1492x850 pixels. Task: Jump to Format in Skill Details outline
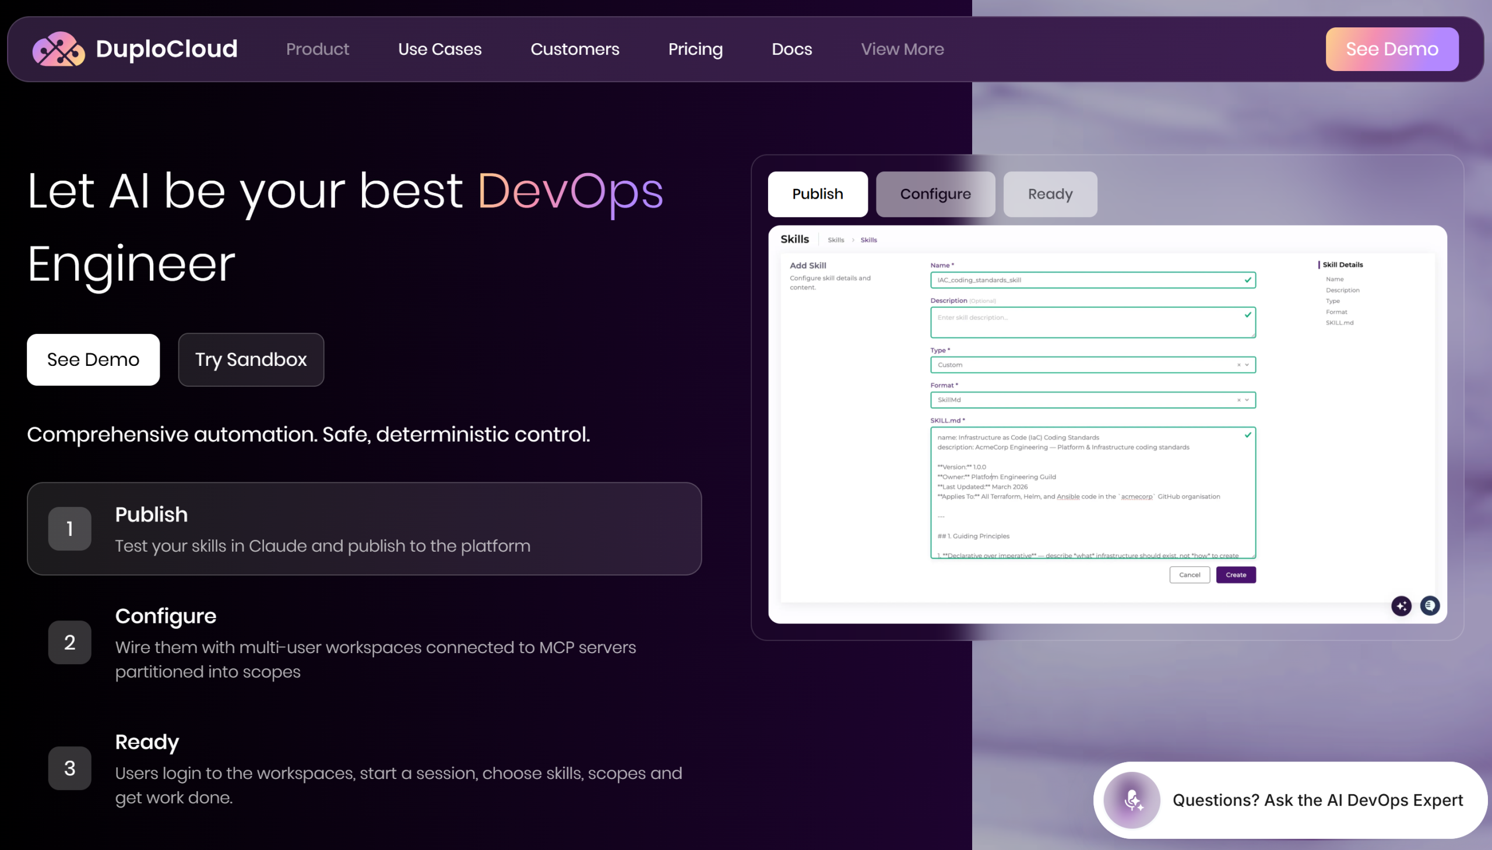pyautogui.click(x=1336, y=312)
